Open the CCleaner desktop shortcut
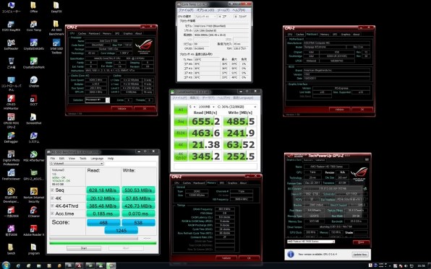 pos(34,212)
